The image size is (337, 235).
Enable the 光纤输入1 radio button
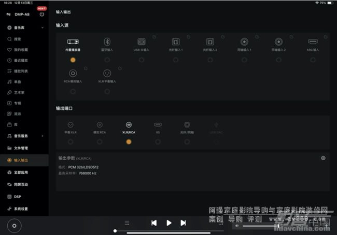(x=176, y=60)
